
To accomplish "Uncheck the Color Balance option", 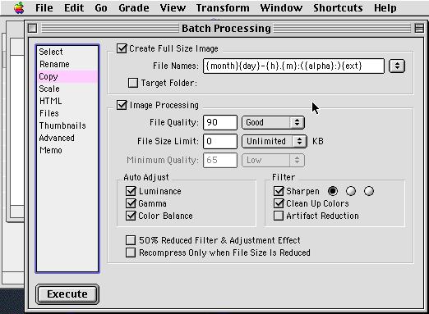I will coord(131,216).
